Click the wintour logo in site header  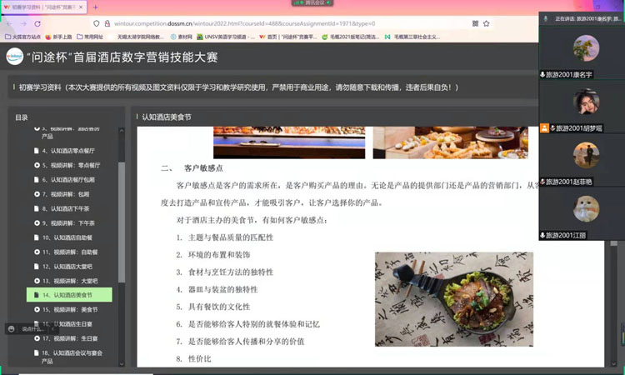point(15,57)
